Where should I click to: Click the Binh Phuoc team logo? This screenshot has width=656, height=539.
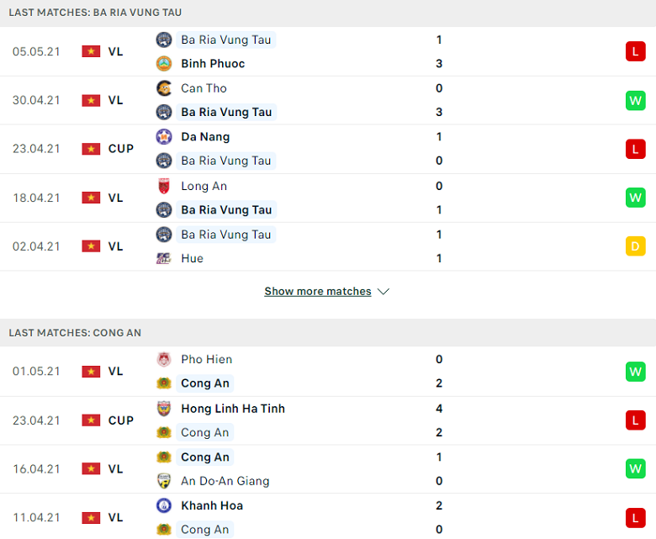[164, 63]
